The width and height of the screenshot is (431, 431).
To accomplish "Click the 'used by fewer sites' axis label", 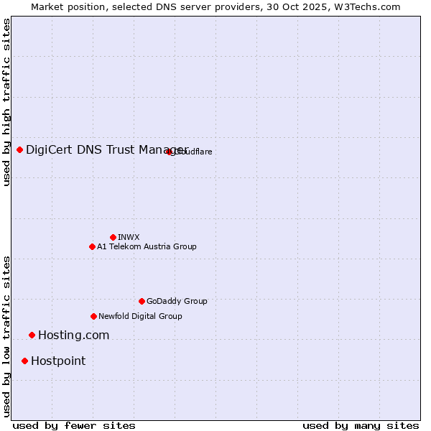I will tap(74, 425).
